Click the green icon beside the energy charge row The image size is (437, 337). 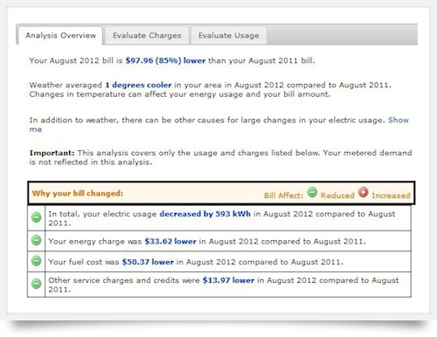(37, 241)
